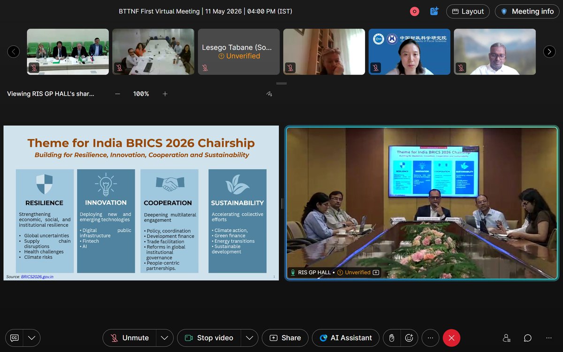Click the panel divider handle below thumbnails
Image resolution: width=563 pixels, height=352 pixels.
(281, 83)
